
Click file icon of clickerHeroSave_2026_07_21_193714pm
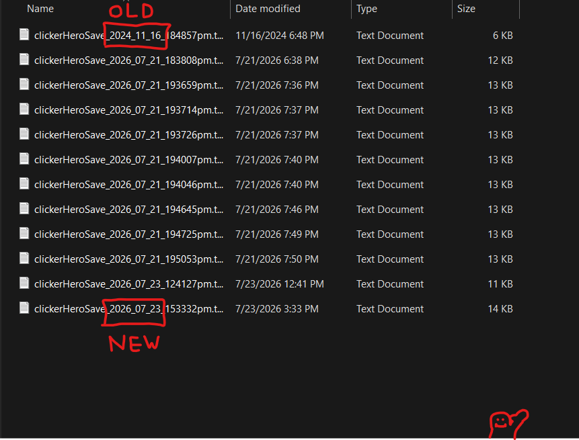24,109
